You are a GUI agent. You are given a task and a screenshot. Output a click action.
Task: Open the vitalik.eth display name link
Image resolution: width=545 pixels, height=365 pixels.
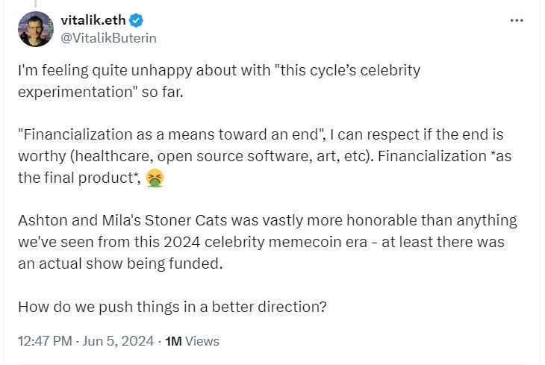click(x=98, y=21)
